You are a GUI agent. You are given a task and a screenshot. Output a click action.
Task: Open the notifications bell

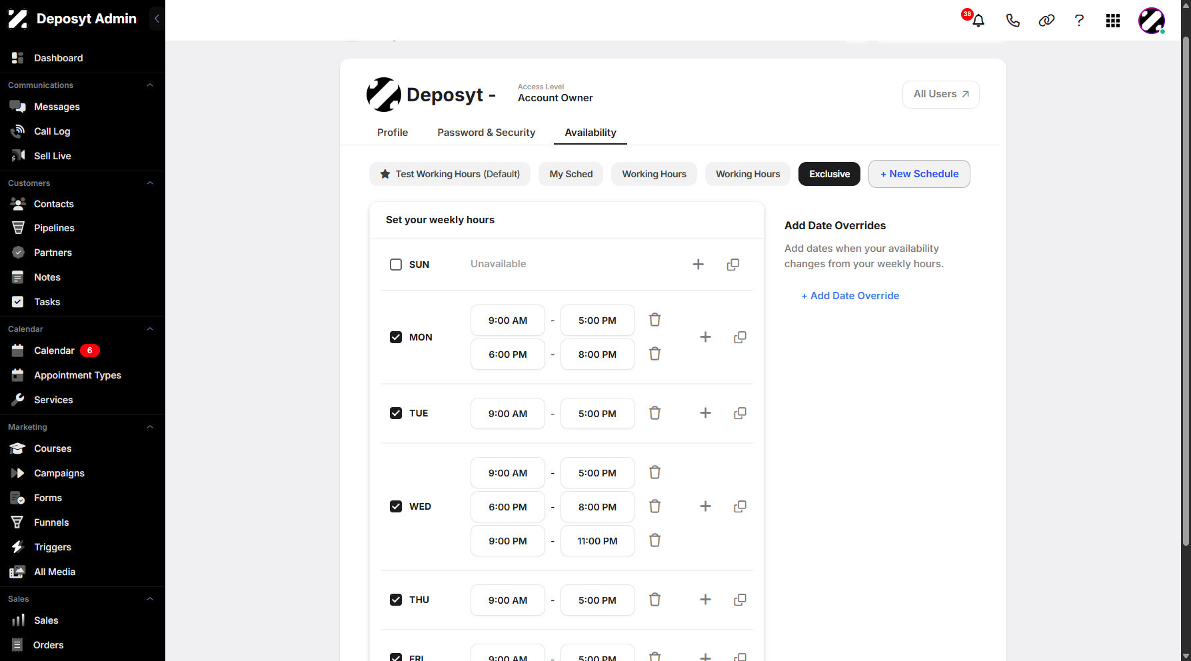978,21
